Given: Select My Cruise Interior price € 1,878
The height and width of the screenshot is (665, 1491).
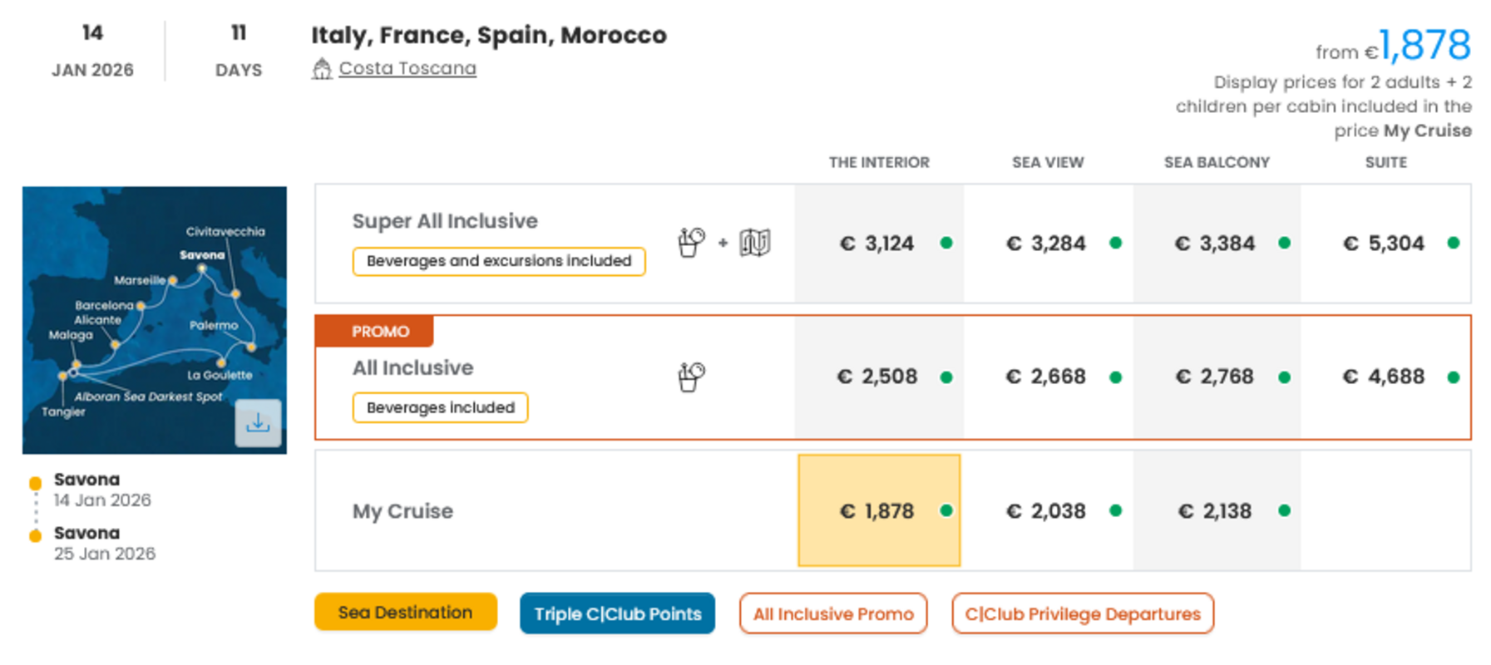Looking at the screenshot, I should click(879, 510).
